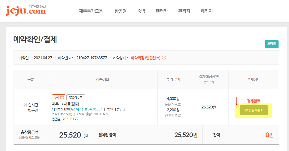Image resolution: width=289 pixels, height=151 pixels.
Task: Click the 결제완료 status label
Action: (254, 101)
